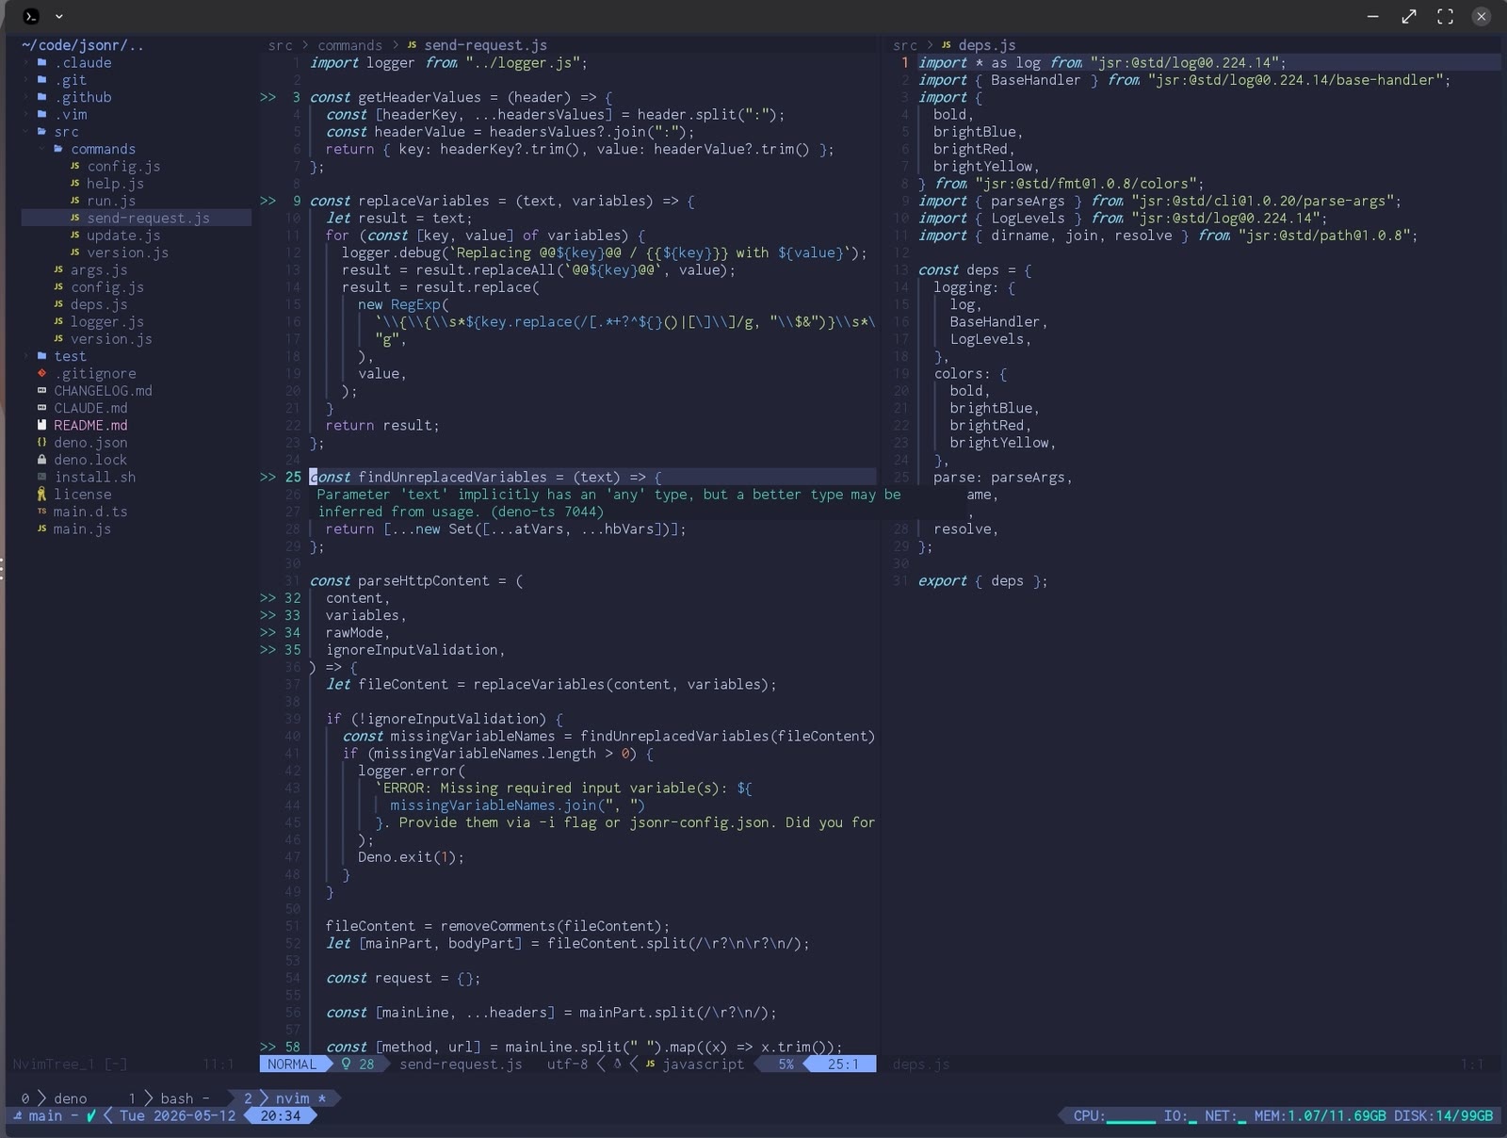Image resolution: width=1507 pixels, height=1138 pixels.
Task: Click the src breadcrumb above deps.js
Action: pos(904,45)
